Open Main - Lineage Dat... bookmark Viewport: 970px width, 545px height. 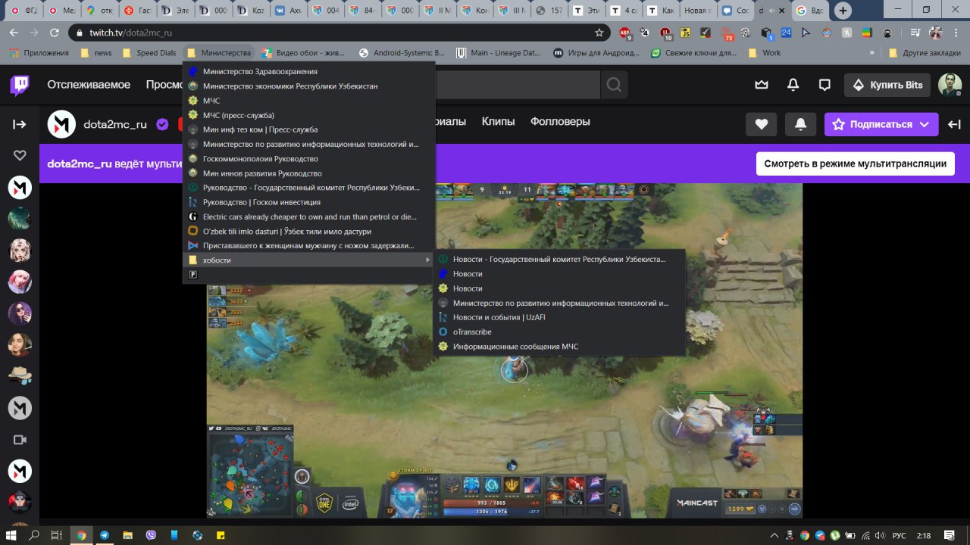tap(499, 53)
